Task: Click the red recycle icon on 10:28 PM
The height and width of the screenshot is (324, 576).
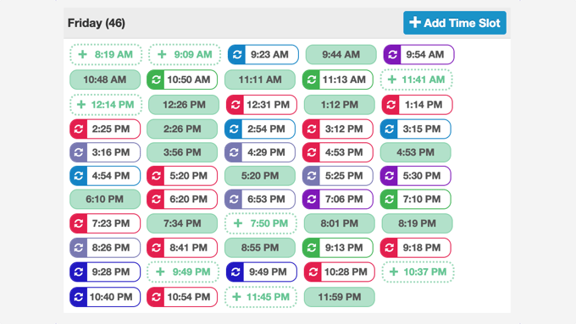Action: pyautogui.click(x=313, y=272)
